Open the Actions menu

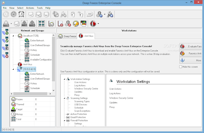30,8
